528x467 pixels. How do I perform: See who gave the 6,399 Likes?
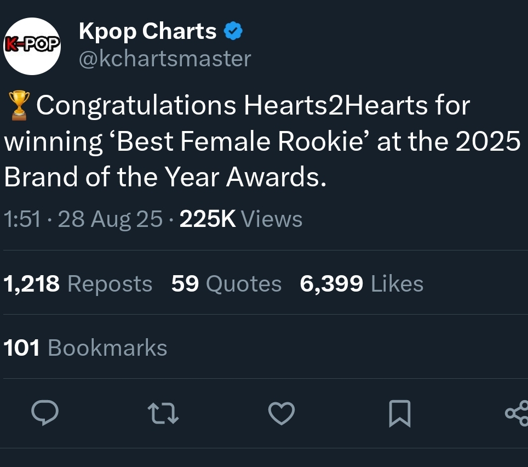pyautogui.click(x=361, y=284)
